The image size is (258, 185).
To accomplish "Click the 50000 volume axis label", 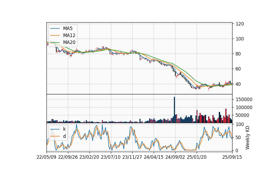I will pos(242,115).
